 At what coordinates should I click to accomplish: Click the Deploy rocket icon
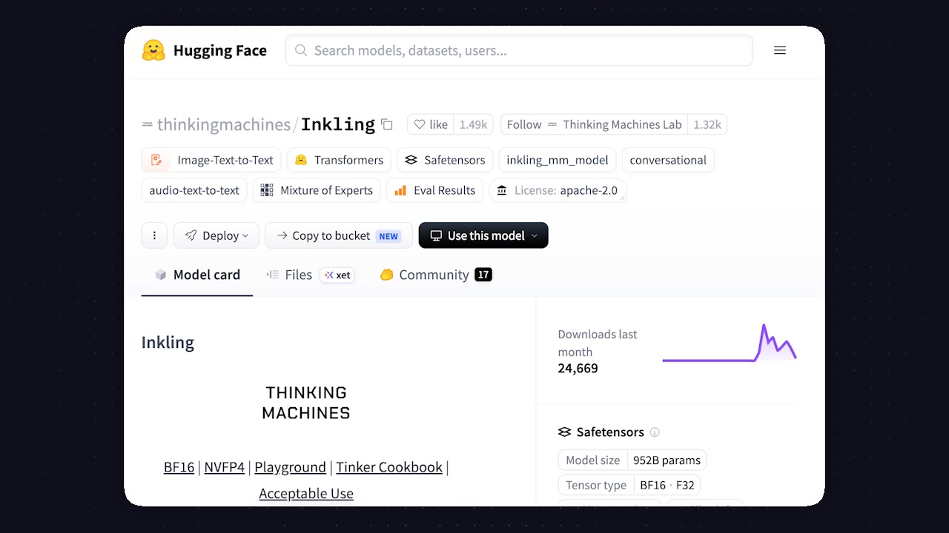(x=191, y=235)
